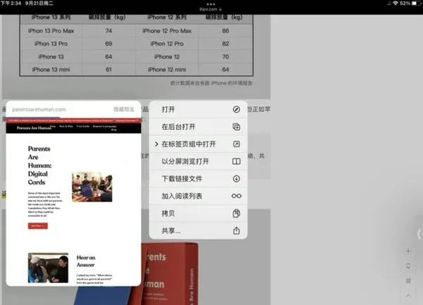Tap the iPhone 12 Pro Max table cell
The image size is (423, 305).
click(x=167, y=31)
